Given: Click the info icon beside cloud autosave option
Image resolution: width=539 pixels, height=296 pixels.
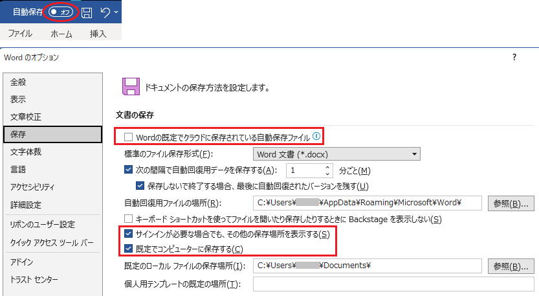Looking at the screenshot, I should [x=316, y=136].
